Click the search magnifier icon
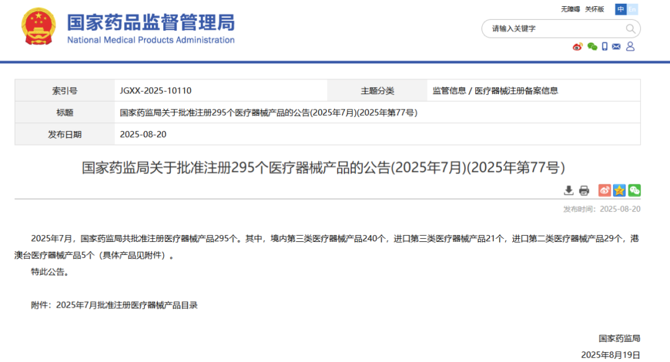The width and height of the screenshot is (670, 362). tap(630, 28)
